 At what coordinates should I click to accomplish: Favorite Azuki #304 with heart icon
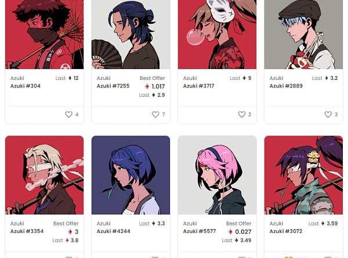tap(68, 114)
